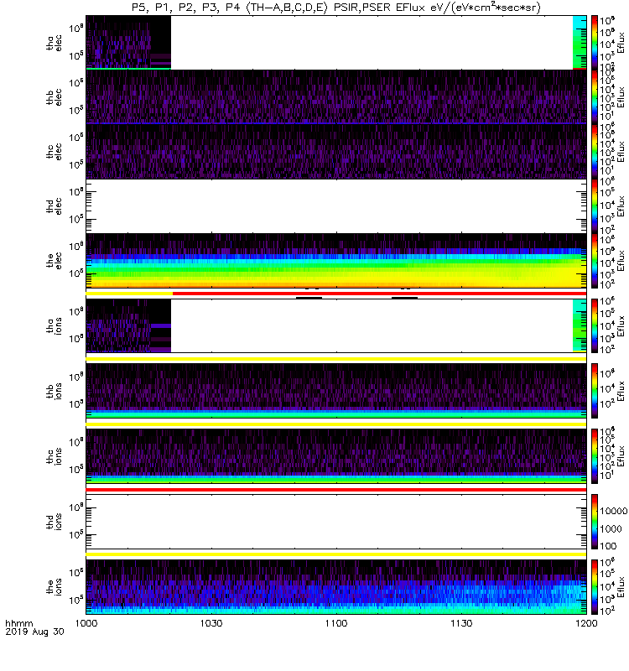Click the thb elec Eflux color bar
The height and width of the screenshot is (671, 629).
coord(595,97)
